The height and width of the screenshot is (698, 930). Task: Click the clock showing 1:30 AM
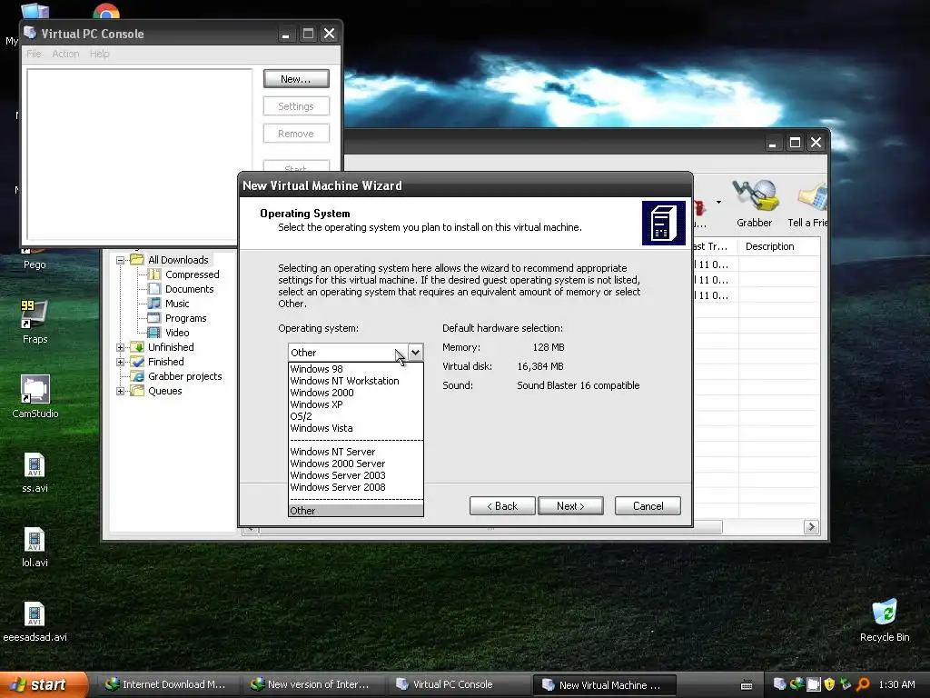click(896, 684)
